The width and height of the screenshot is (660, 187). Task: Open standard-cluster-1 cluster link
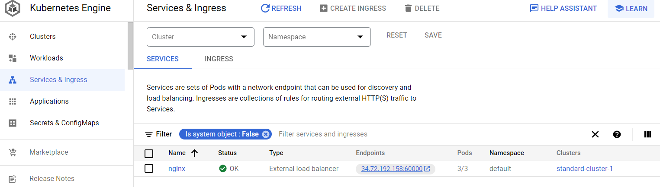585,169
